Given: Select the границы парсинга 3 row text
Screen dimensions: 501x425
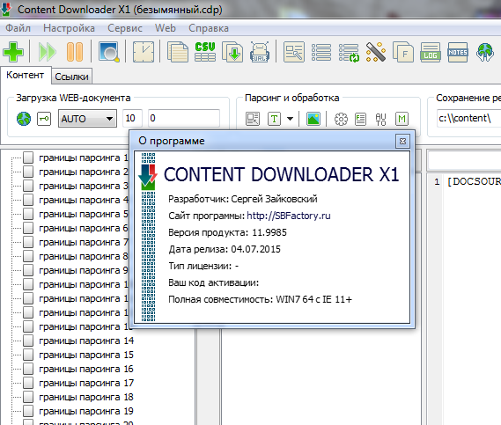Looking at the screenshot, I should (x=84, y=186).
